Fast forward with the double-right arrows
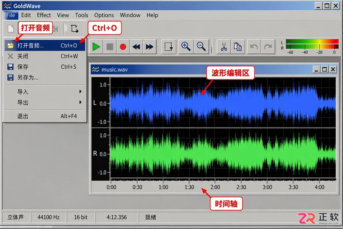This screenshot has width=343, height=229. click(x=150, y=47)
